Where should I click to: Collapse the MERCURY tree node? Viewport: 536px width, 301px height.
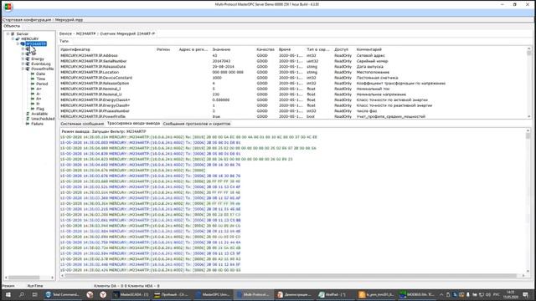(x=13, y=39)
